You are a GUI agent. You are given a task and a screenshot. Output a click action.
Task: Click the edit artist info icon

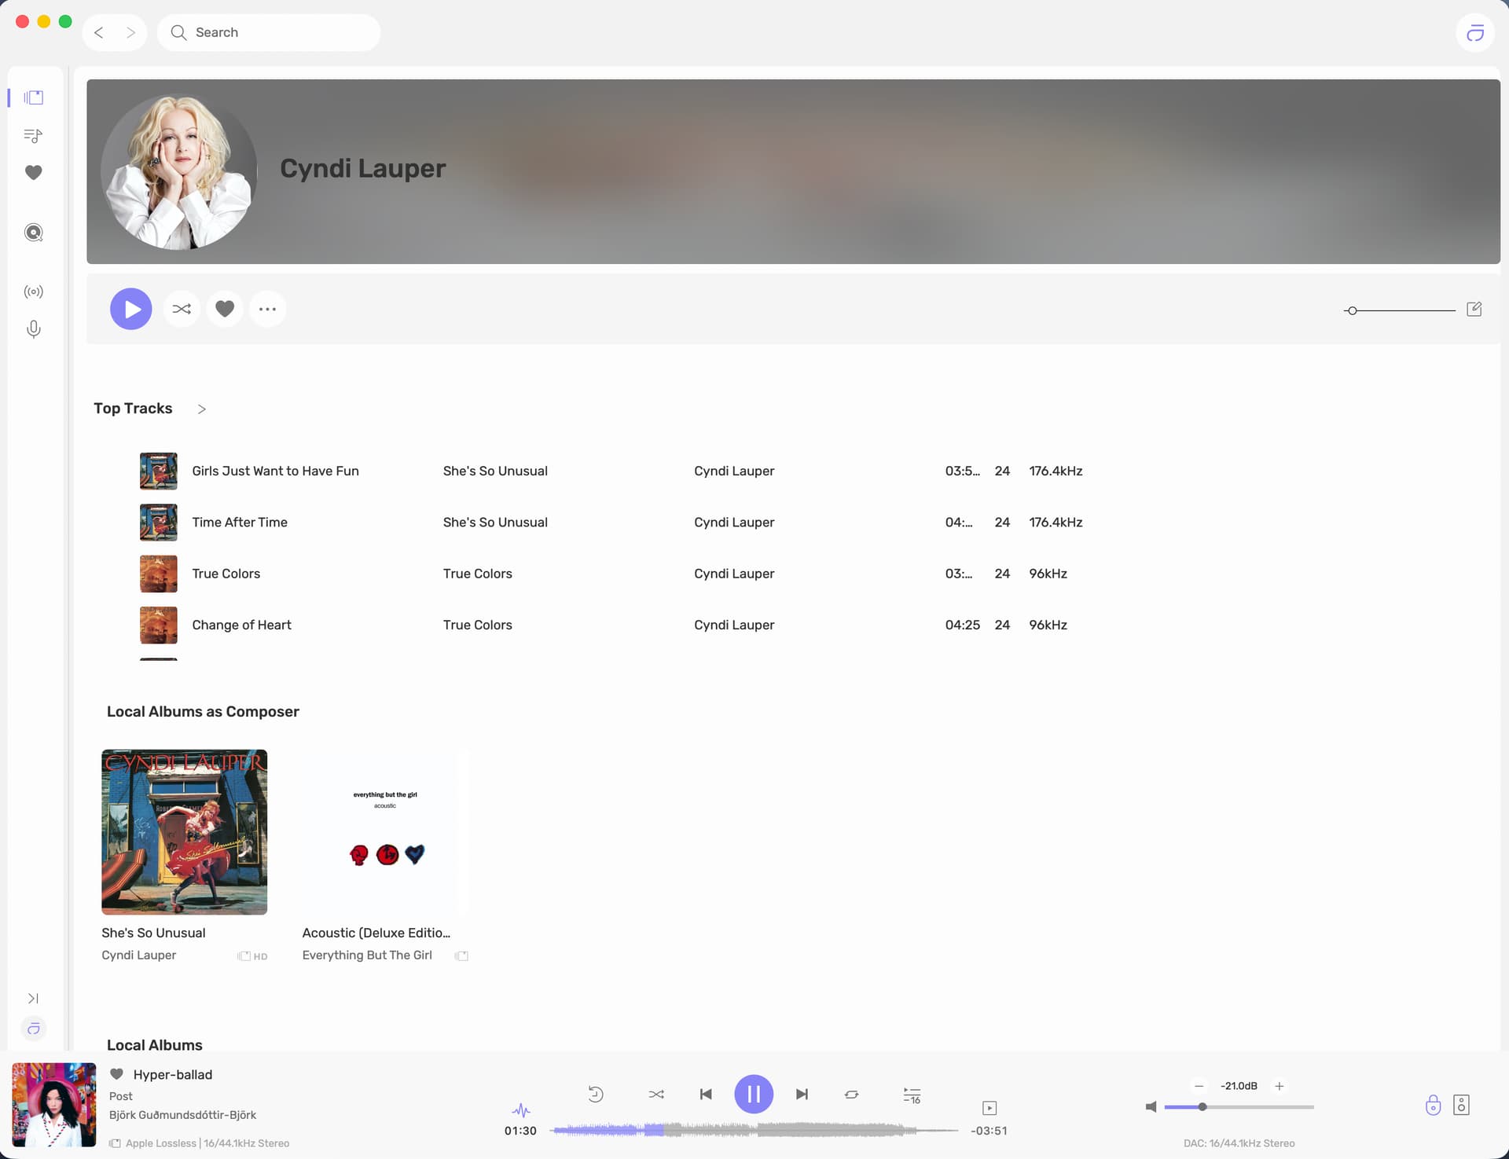(1474, 309)
